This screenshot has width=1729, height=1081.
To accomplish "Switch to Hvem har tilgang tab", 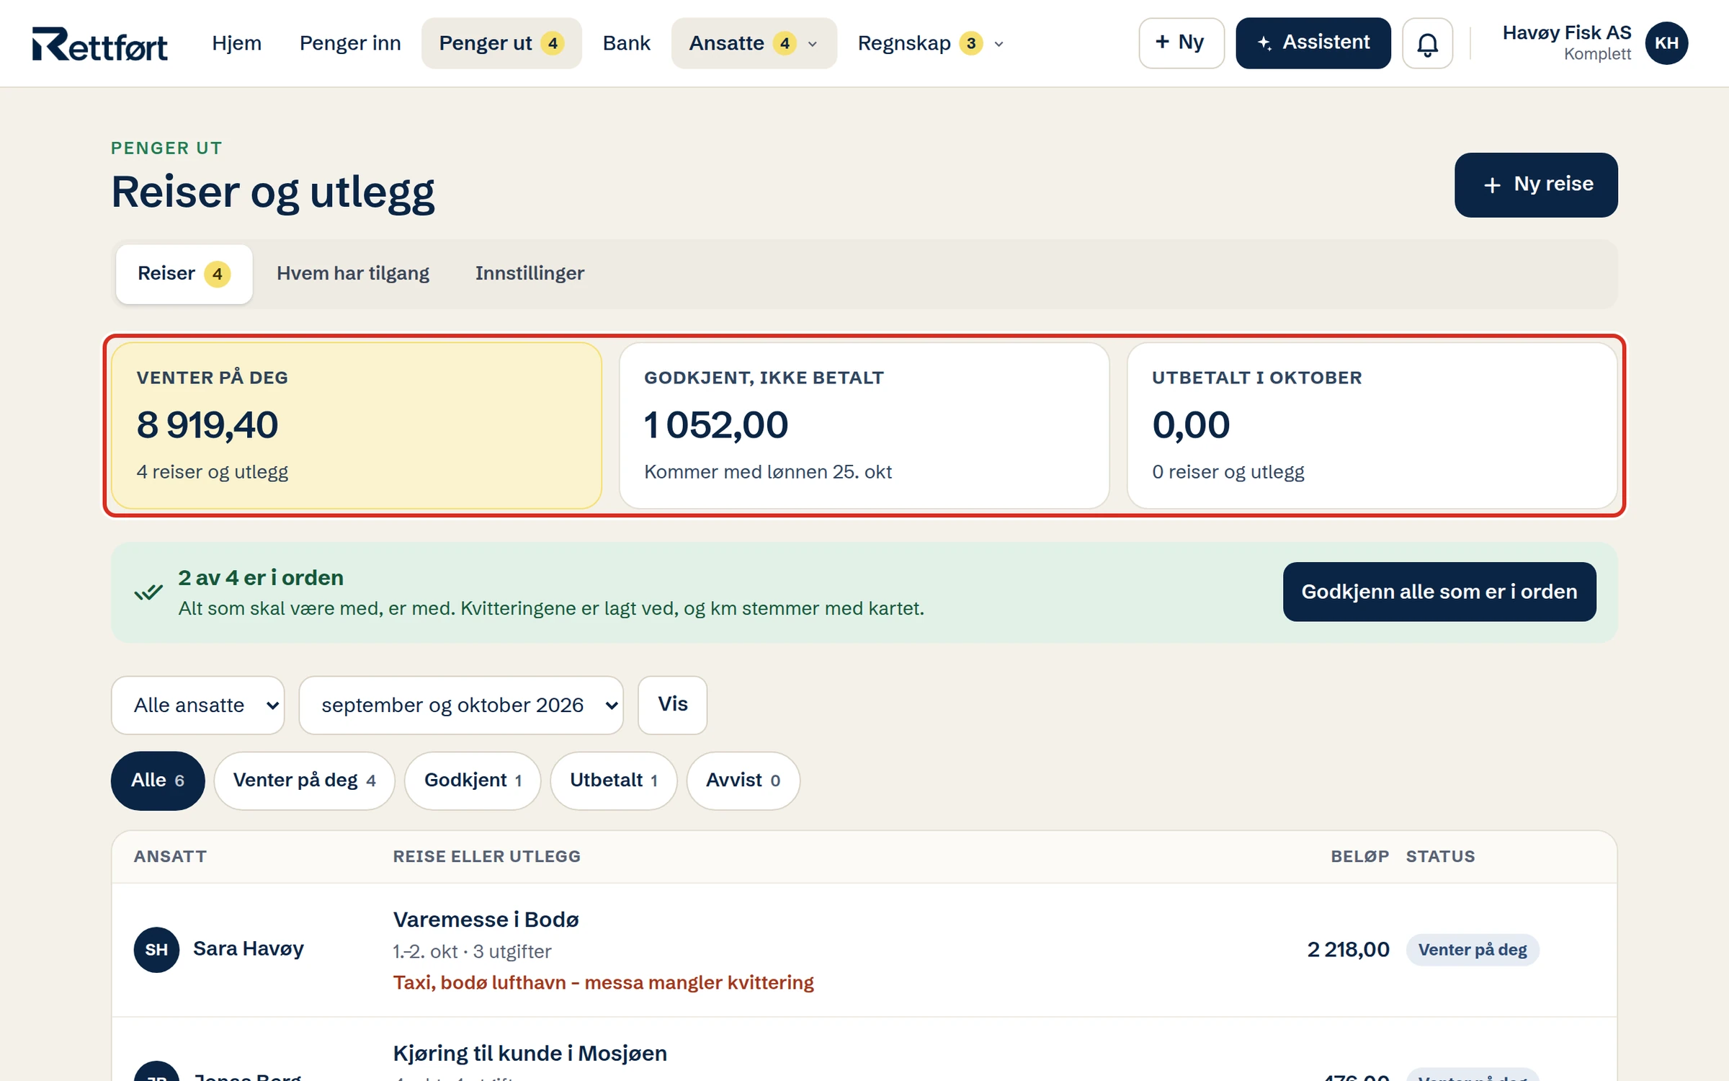I will 353,274.
